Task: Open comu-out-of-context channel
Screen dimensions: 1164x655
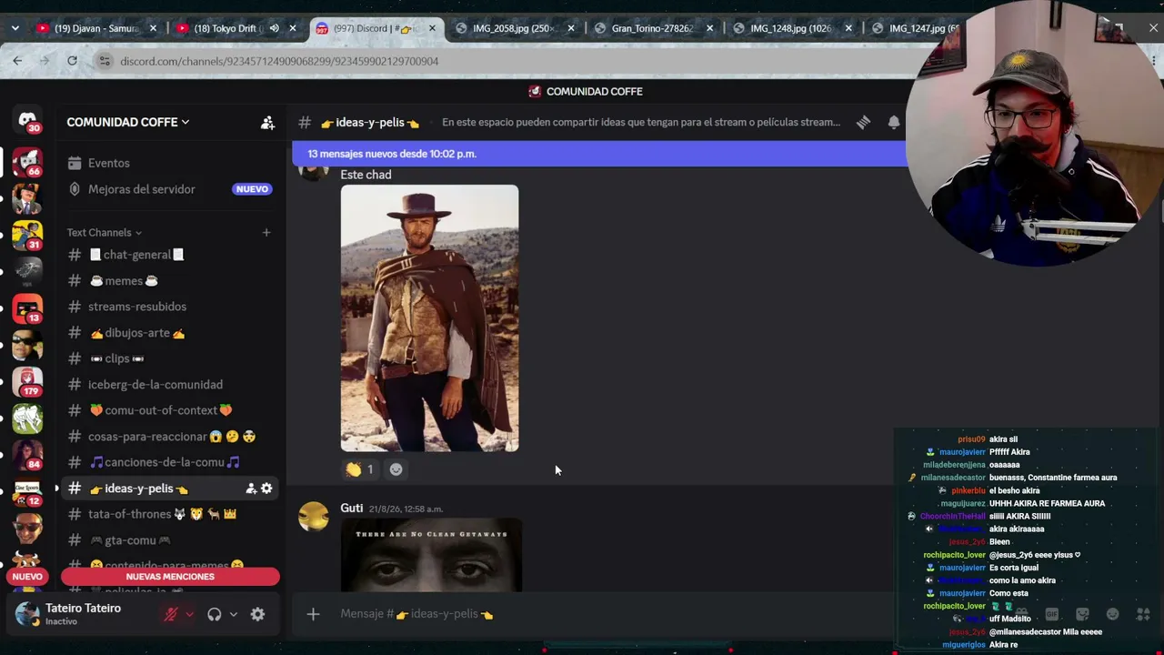Action: point(170,410)
